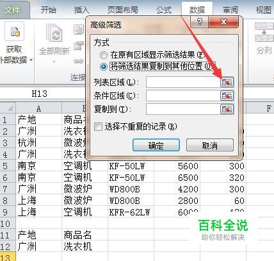Switch to the 审阅 ribbon tab
Screen dimensions: 274x261
coord(230,10)
